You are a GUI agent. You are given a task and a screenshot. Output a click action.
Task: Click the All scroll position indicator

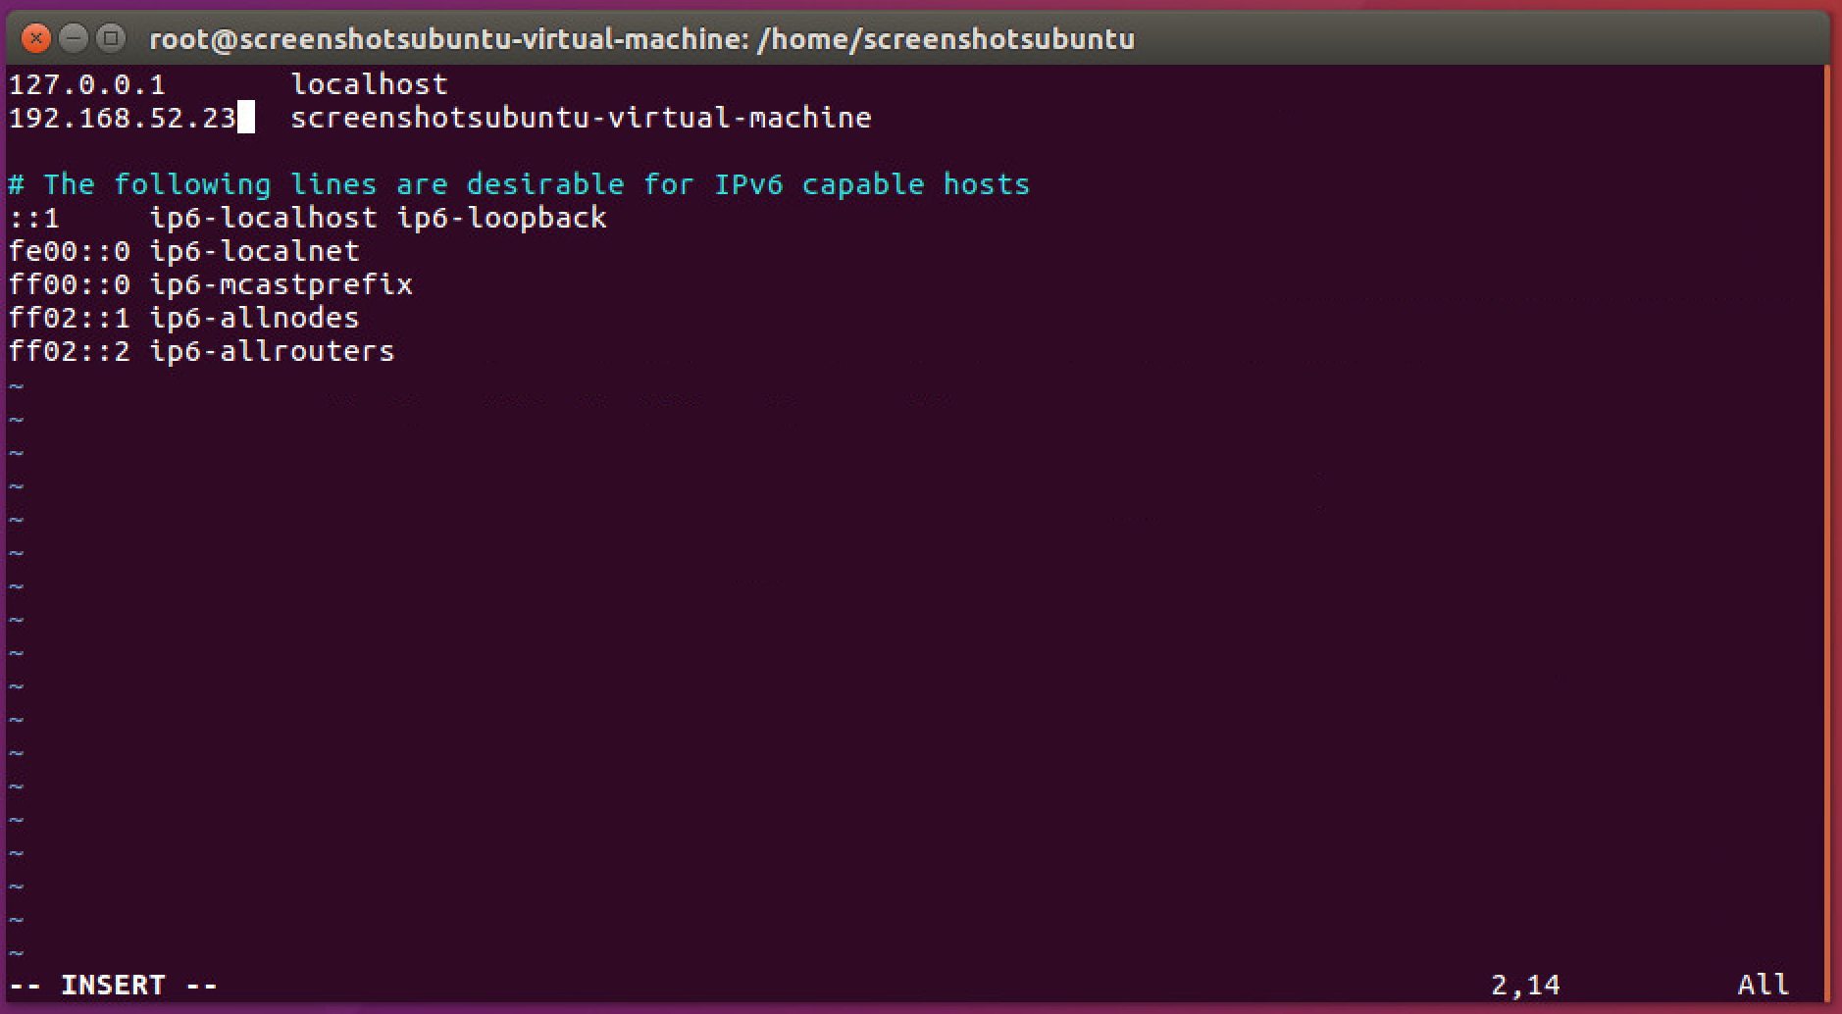1763,985
